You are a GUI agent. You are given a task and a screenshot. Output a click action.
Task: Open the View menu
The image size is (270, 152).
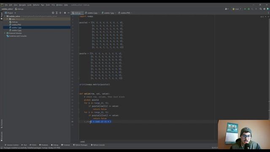point(16,5)
